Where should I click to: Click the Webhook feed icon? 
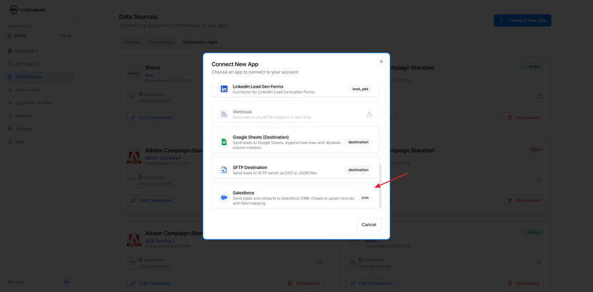click(224, 114)
